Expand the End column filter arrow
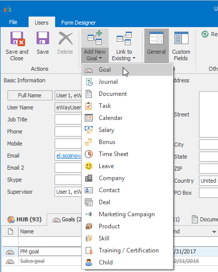The width and height of the screenshot is (218, 272). pos(214,232)
